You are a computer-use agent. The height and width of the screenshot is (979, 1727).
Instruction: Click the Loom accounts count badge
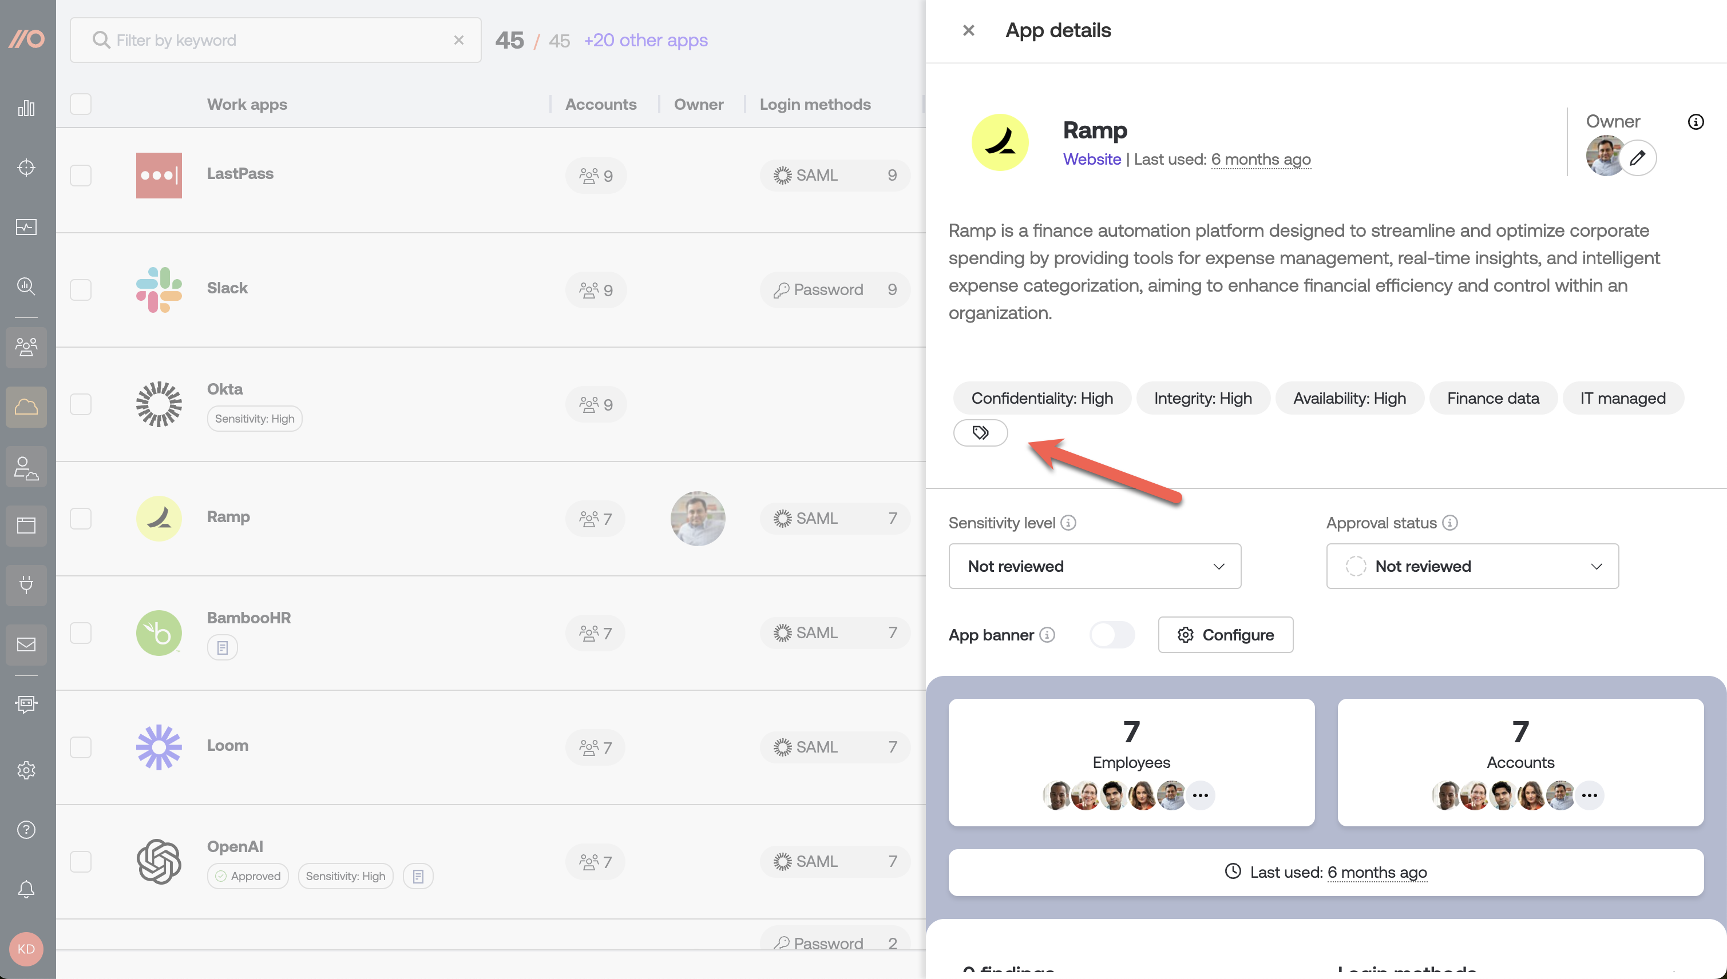pyautogui.click(x=595, y=747)
